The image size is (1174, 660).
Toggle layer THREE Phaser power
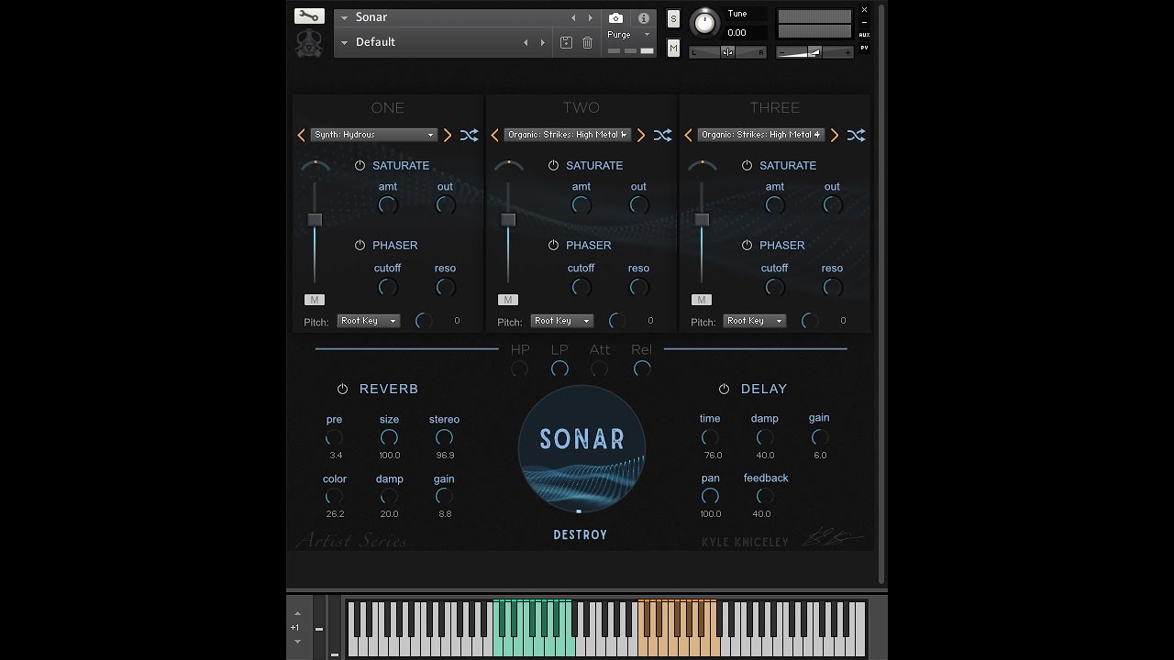(747, 245)
